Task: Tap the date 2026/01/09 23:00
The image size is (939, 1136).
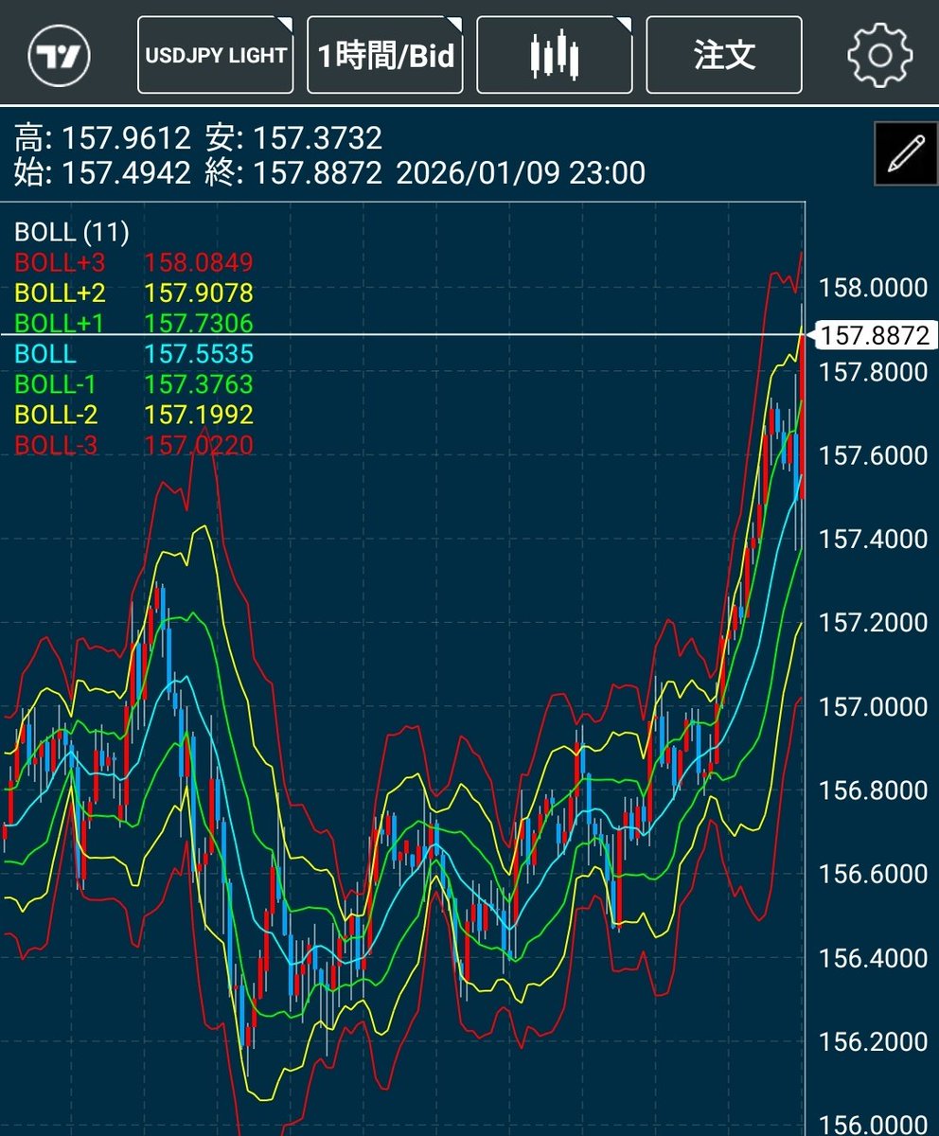Action: (x=521, y=173)
